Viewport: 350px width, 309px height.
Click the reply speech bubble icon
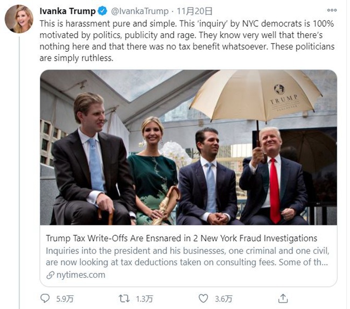coord(45,298)
